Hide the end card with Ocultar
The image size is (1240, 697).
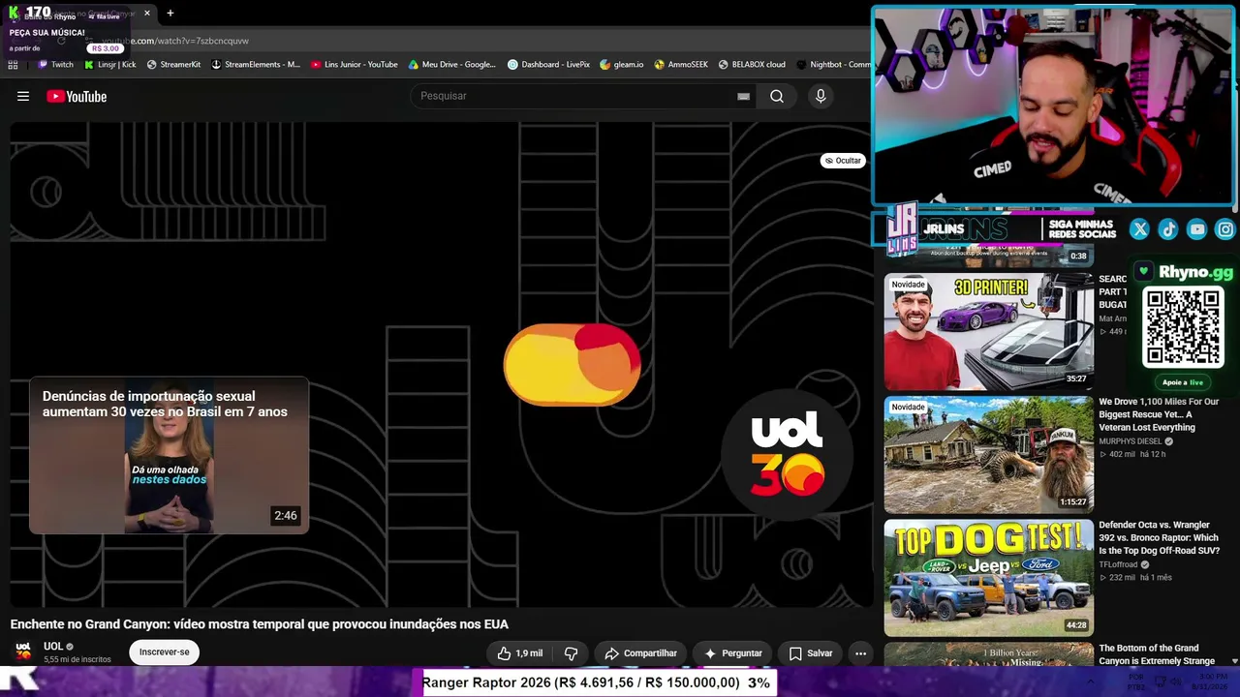tap(843, 161)
